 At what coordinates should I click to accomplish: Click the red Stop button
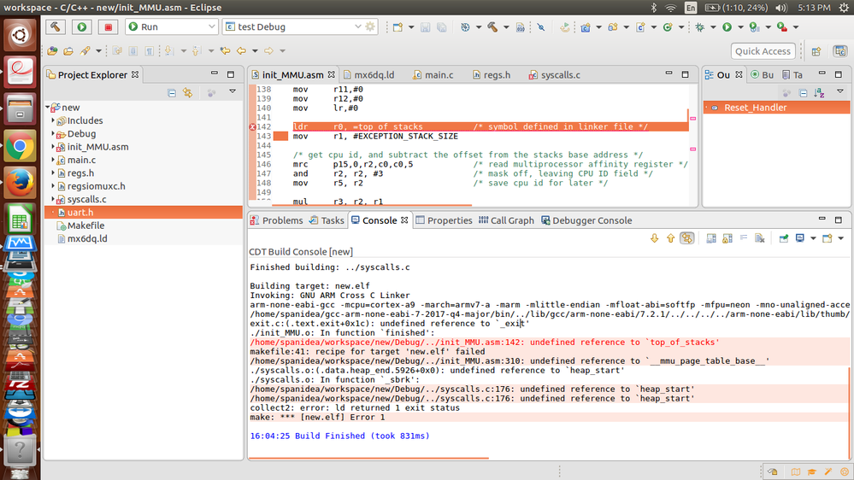108,26
